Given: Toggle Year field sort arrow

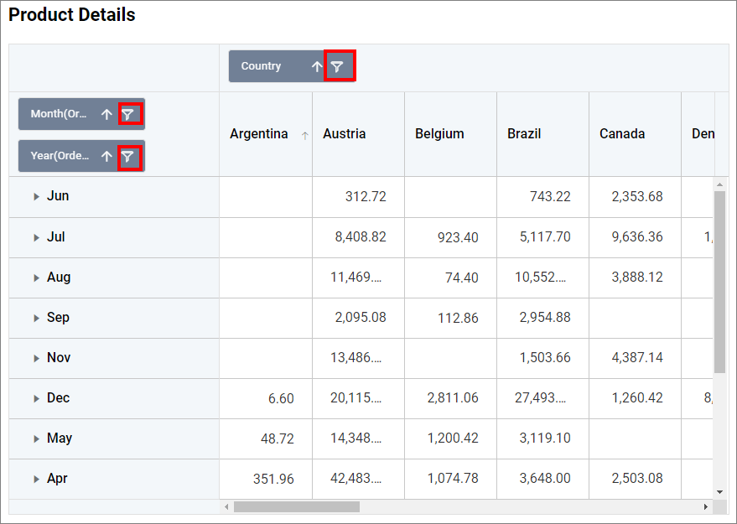Looking at the screenshot, I should tap(106, 156).
